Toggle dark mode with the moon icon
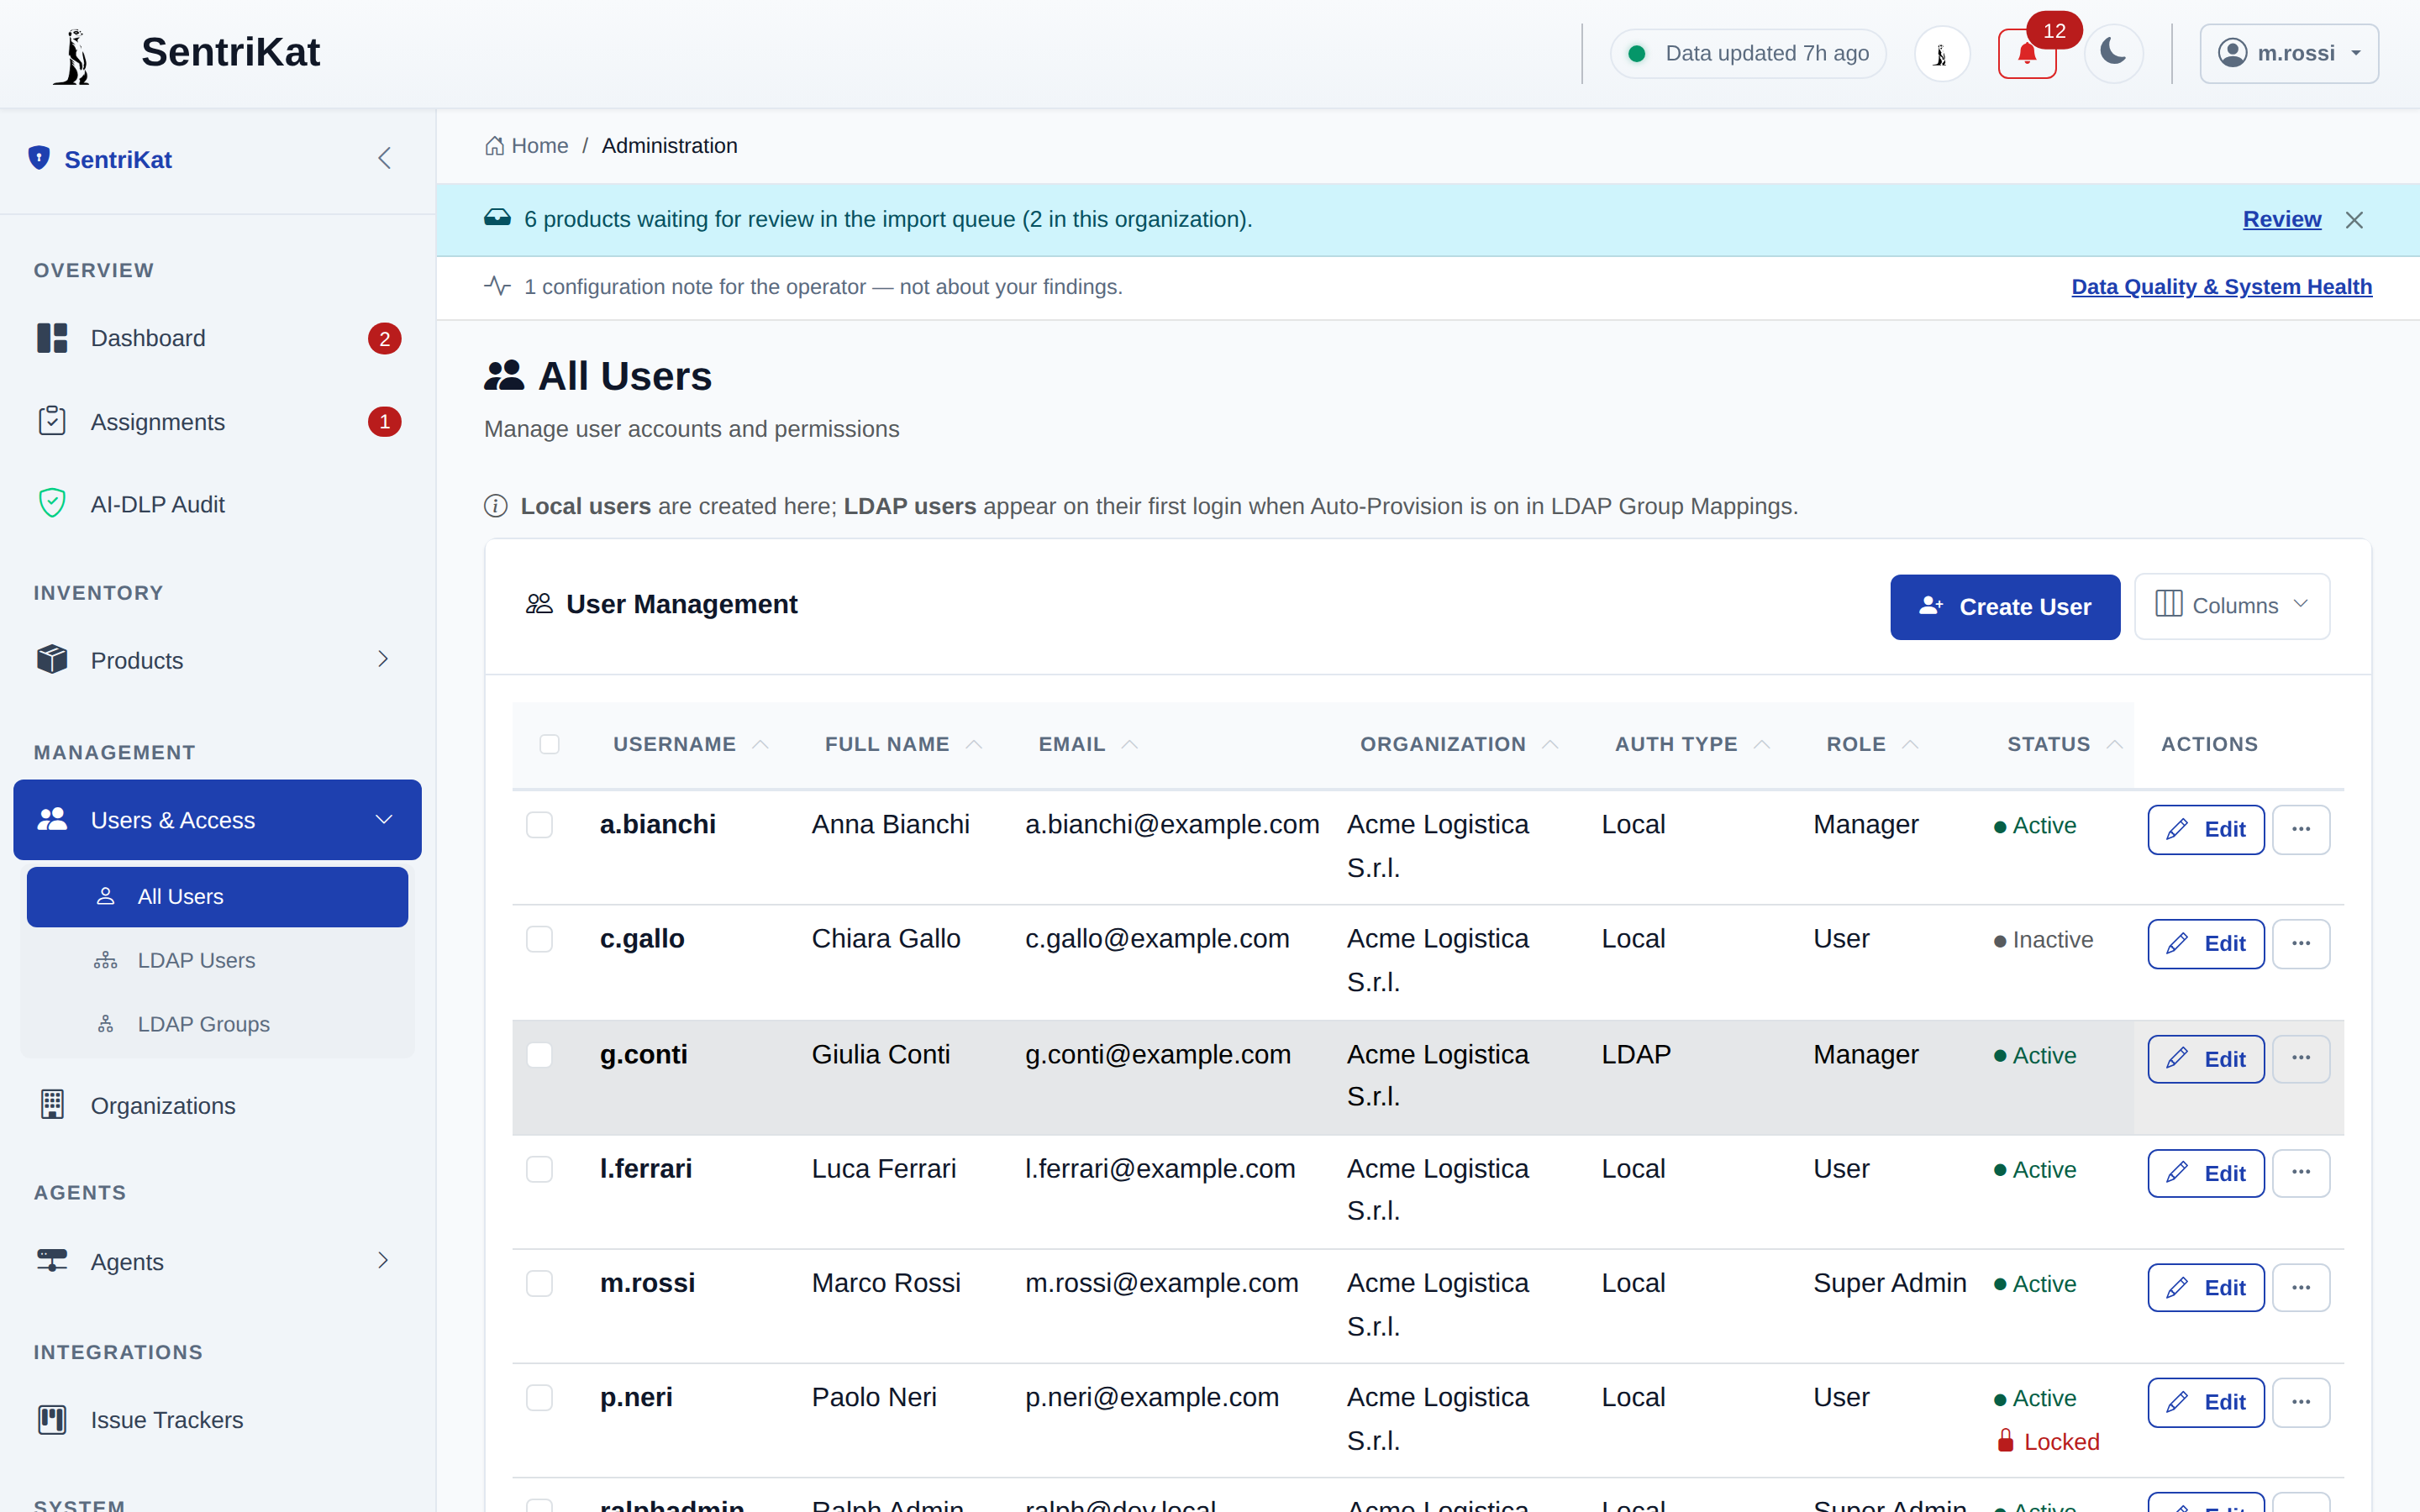The height and width of the screenshot is (1512, 2420). [2113, 53]
